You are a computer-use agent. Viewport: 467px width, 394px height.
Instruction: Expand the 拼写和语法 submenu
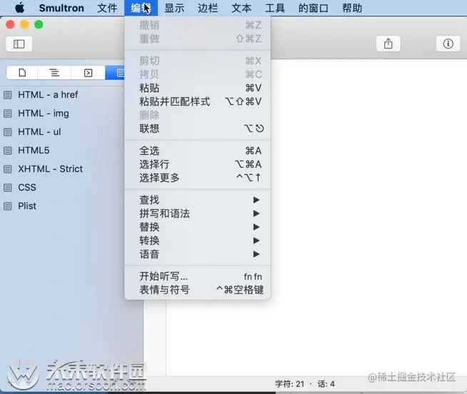coord(198,213)
